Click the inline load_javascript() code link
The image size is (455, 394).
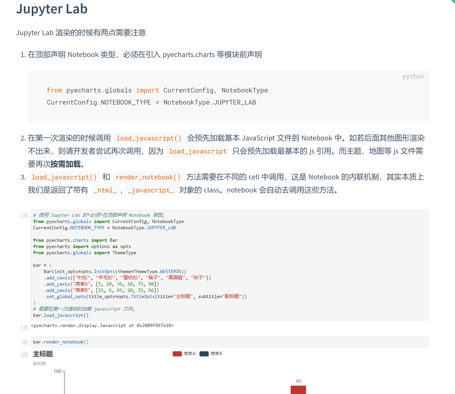64,177
